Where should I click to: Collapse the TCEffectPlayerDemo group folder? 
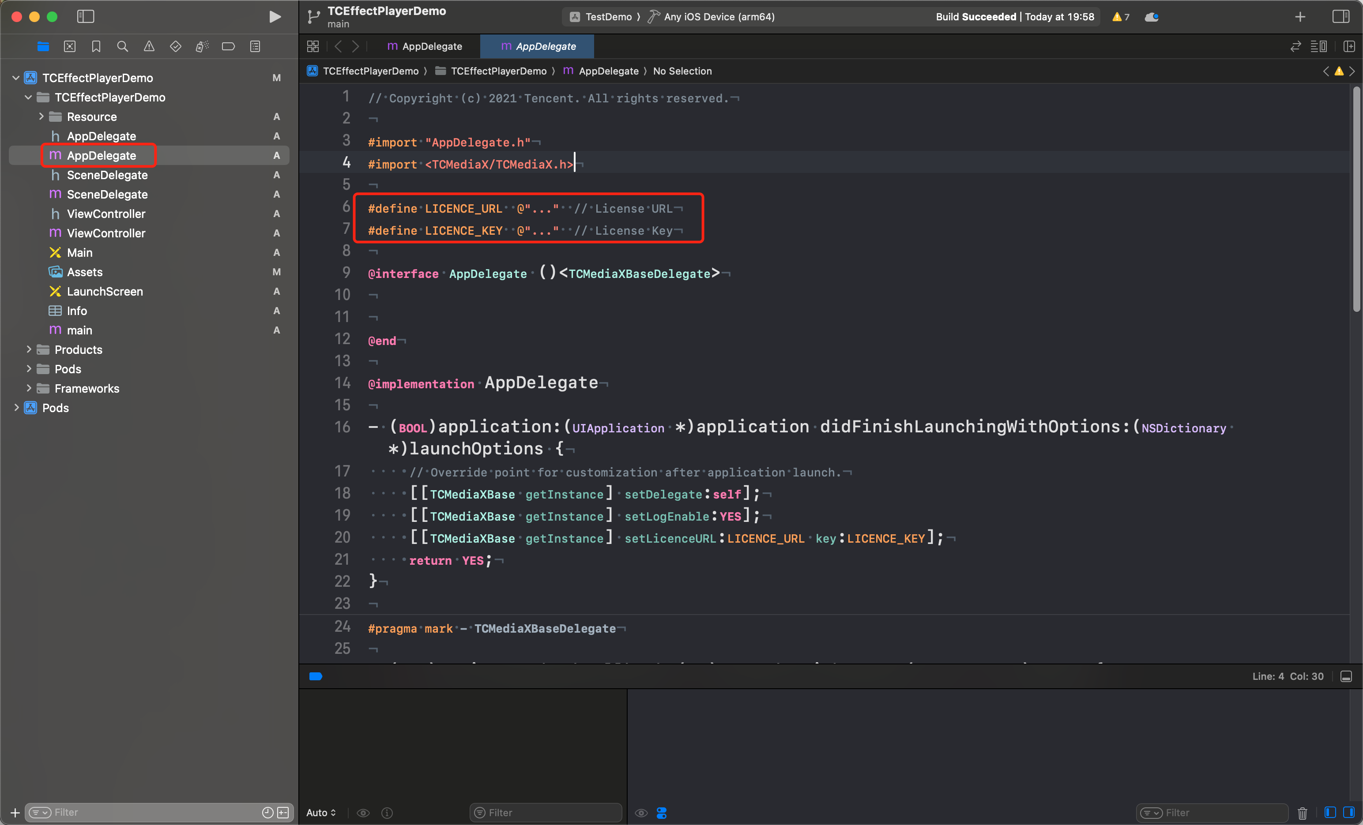(28, 97)
